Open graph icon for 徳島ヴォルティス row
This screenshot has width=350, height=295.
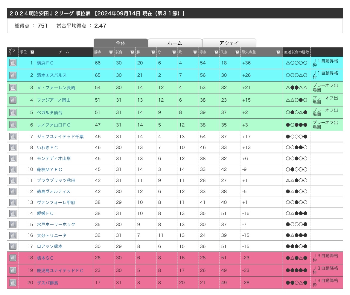(x=13, y=192)
